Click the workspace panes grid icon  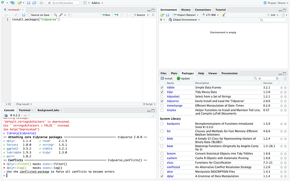85,3
